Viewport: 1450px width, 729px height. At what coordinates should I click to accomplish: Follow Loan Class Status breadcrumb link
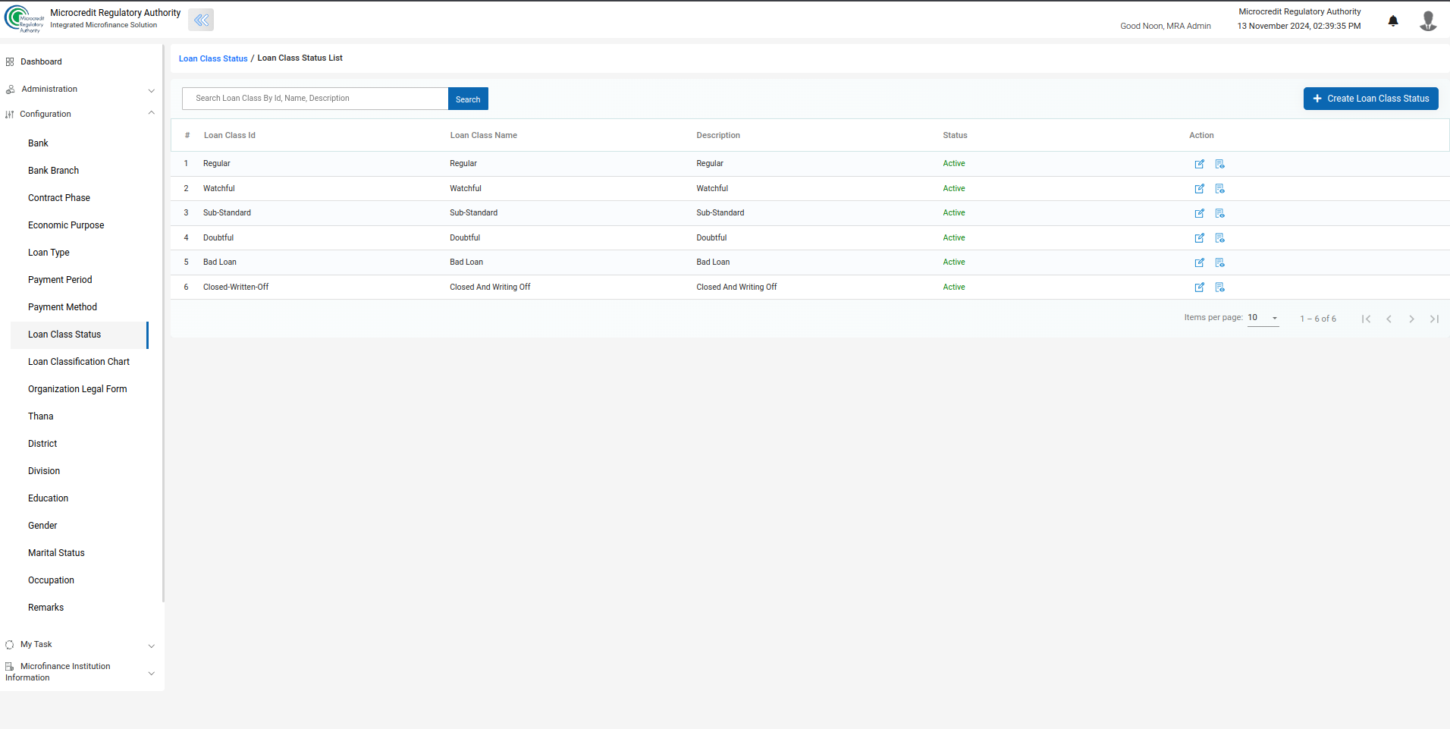[213, 58]
